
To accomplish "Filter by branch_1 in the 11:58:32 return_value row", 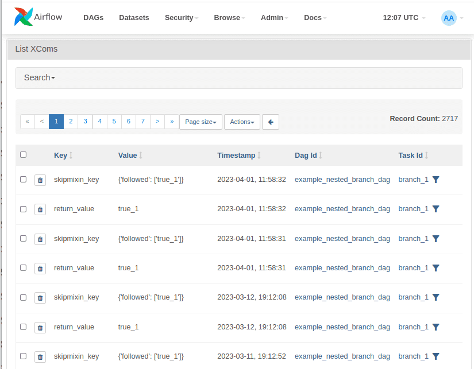I will point(436,209).
